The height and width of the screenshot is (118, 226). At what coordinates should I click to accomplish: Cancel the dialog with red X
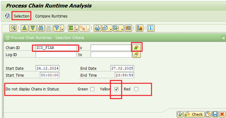click(222, 114)
